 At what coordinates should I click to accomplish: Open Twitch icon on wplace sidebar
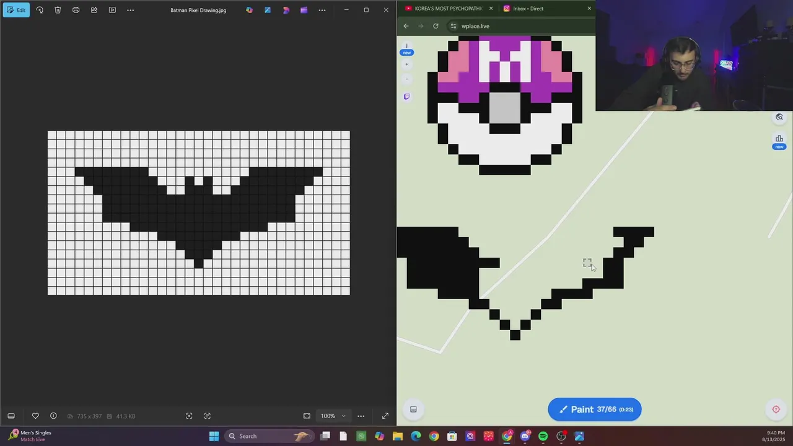[407, 97]
